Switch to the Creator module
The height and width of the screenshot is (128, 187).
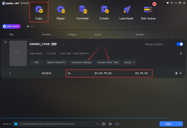point(104,13)
